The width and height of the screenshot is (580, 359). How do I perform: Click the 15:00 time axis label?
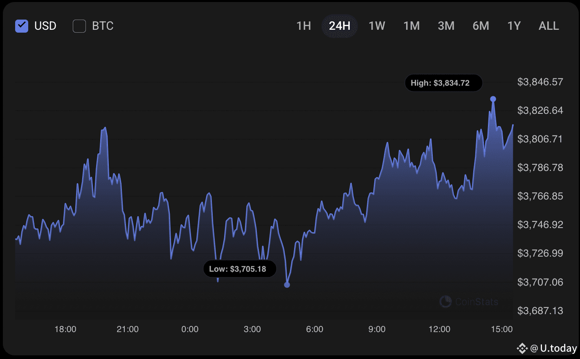(501, 329)
